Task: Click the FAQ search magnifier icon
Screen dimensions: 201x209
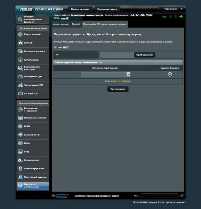Action: click(x=182, y=195)
